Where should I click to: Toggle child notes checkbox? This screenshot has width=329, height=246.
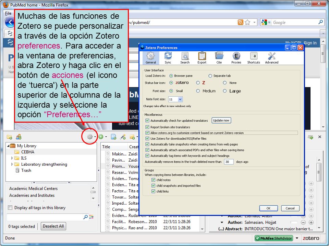click(154, 180)
